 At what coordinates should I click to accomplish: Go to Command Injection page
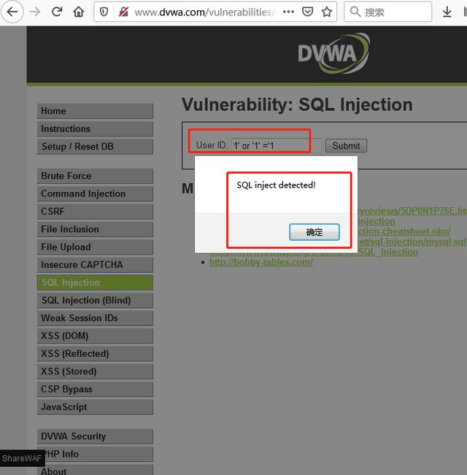click(x=95, y=193)
